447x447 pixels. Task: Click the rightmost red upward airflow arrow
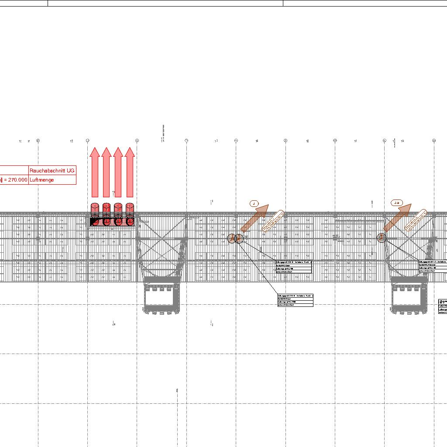tap(130, 172)
